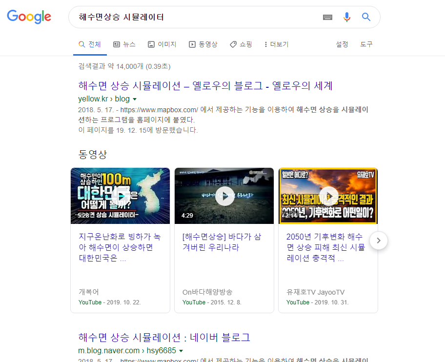Click the yellow.kr › blog URL

tap(104, 99)
